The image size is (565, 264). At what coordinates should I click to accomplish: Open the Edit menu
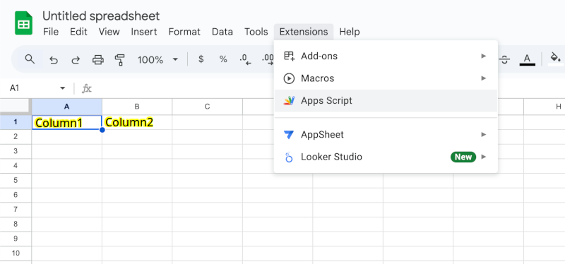78,32
